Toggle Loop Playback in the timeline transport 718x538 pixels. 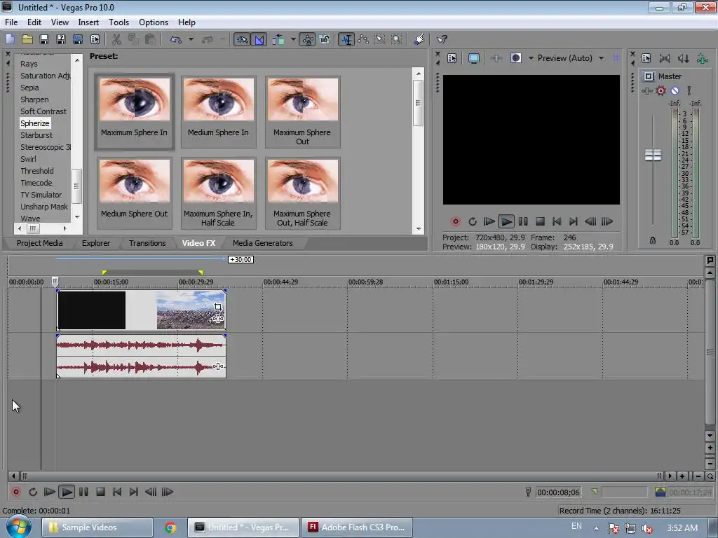click(33, 492)
